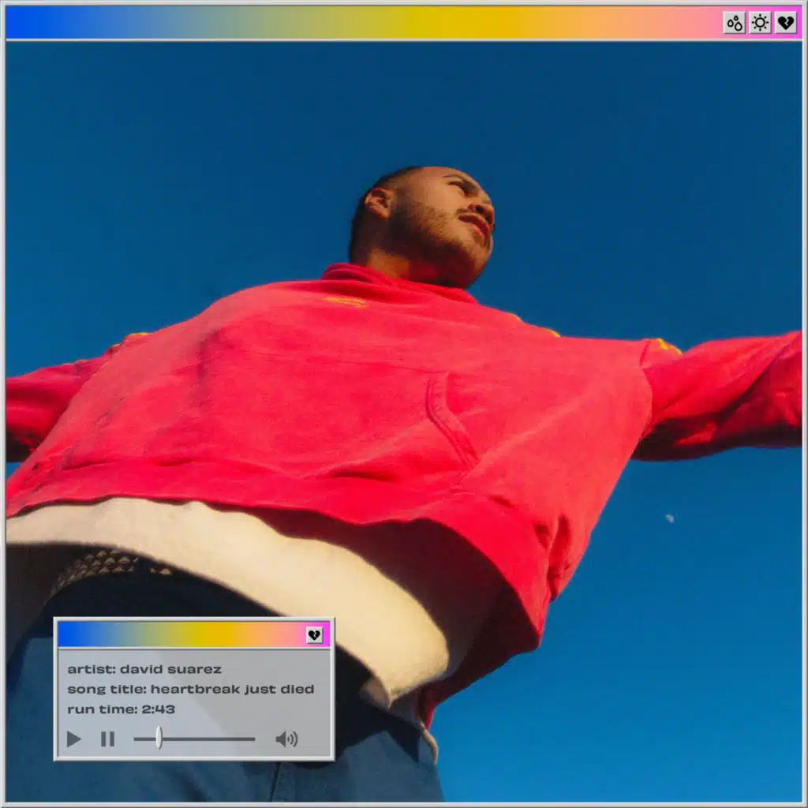The width and height of the screenshot is (808, 808).
Task: Click the photo of the man in red hoodie
Action: (404, 421)
